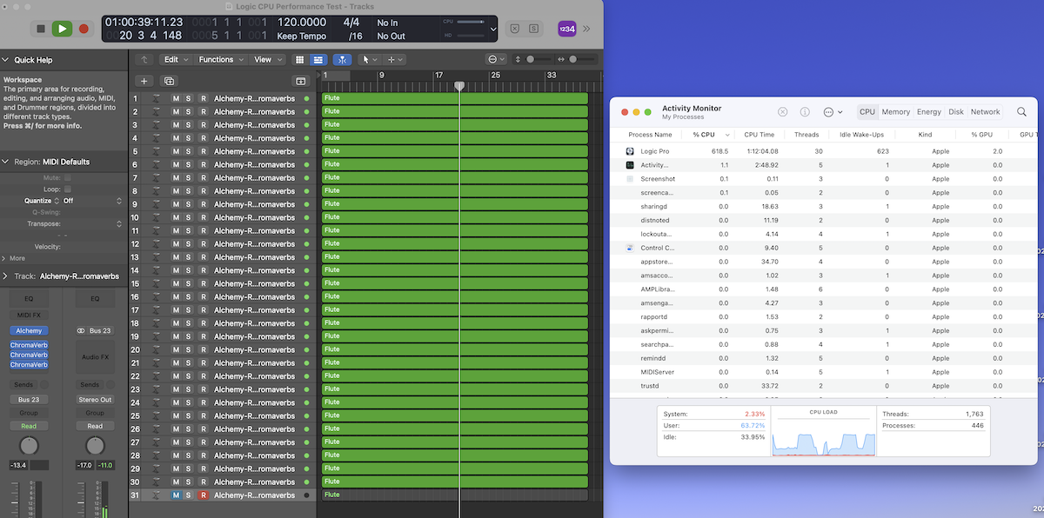Switch to Energy tab in Activity Monitor

point(929,112)
